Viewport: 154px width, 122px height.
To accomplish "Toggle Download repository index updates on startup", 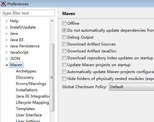I will [64, 58].
